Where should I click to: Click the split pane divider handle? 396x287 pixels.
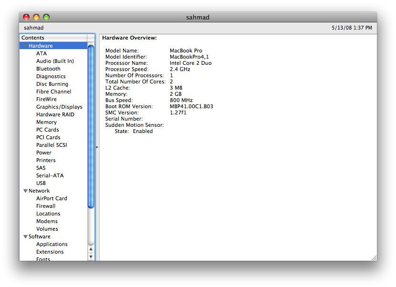(x=97, y=147)
